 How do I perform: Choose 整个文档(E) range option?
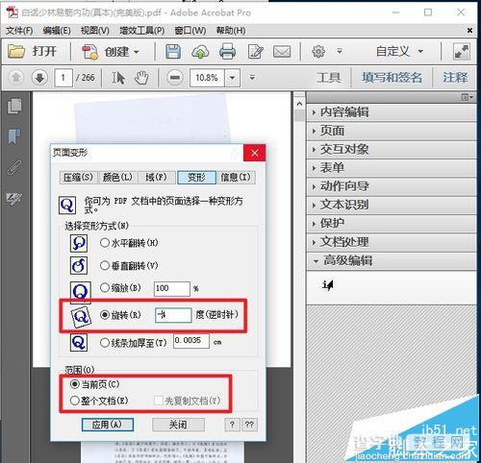pos(75,401)
